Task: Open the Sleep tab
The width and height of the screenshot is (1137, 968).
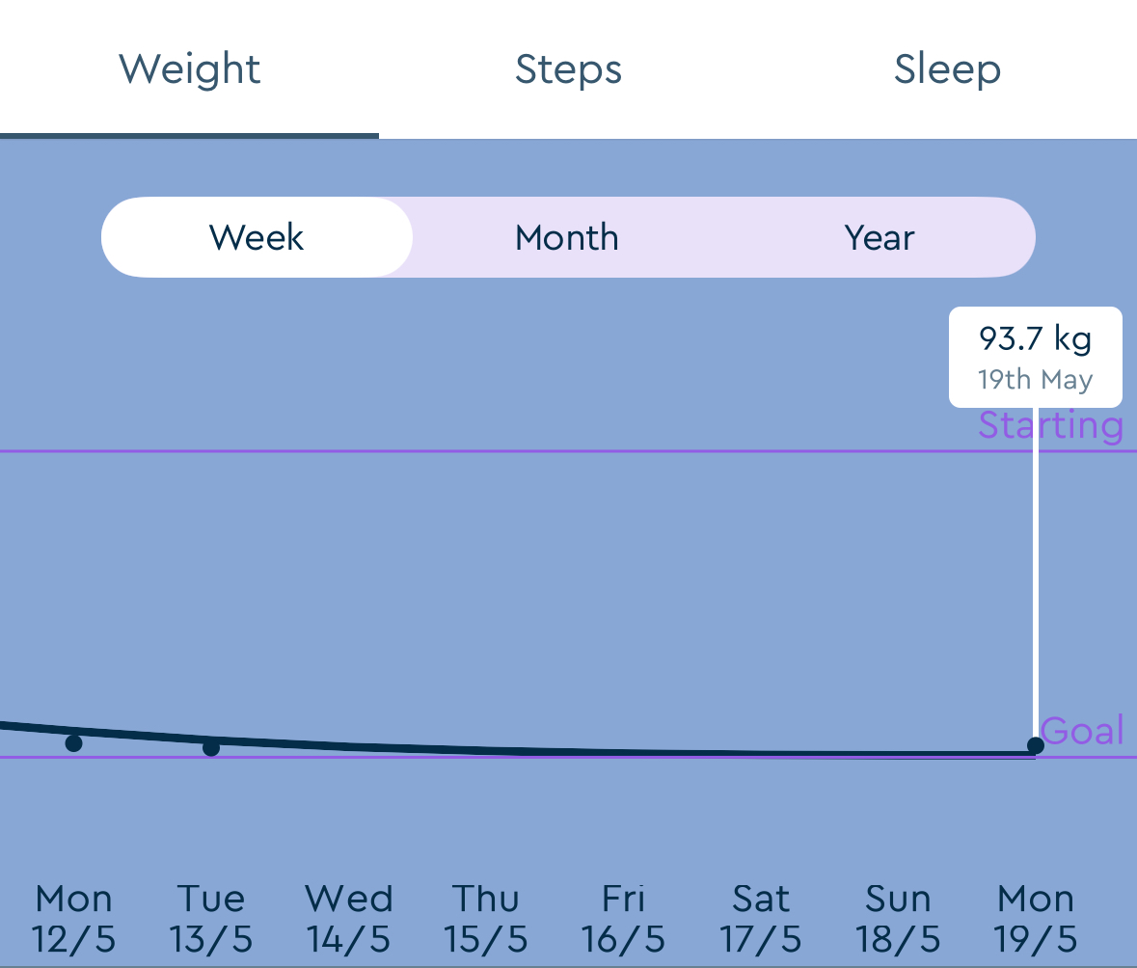Action: click(x=947, y=69)
